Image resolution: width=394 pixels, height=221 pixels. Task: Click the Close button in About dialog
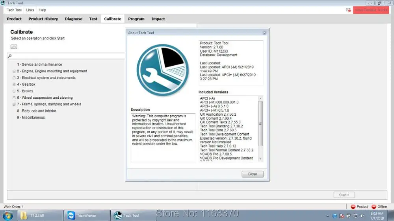253,174
